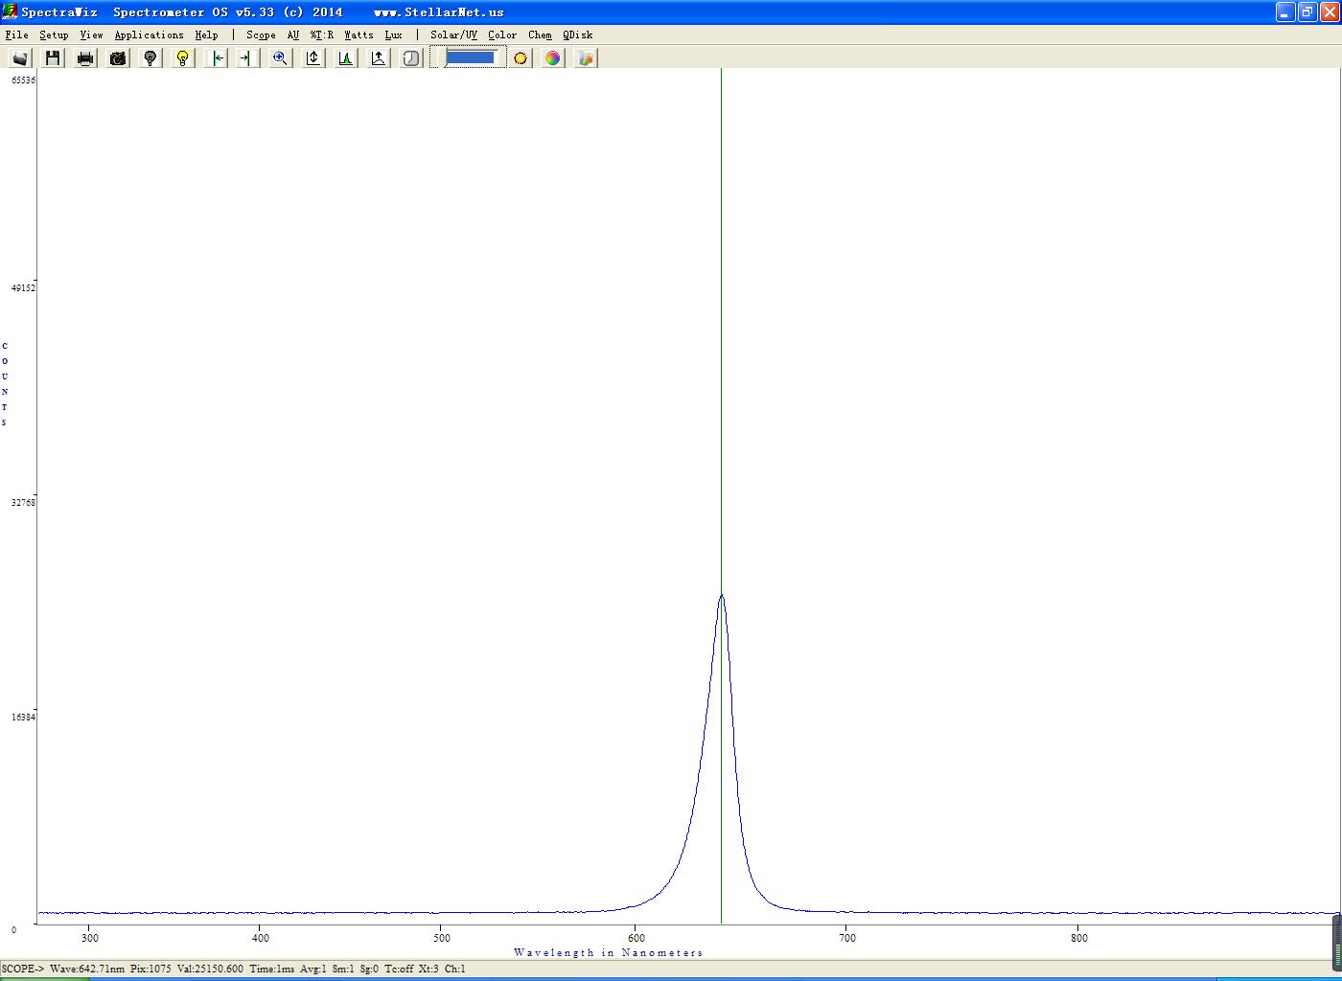Click the color wheel icon
Screen dimensions: 1342x981
pos(553,58)
